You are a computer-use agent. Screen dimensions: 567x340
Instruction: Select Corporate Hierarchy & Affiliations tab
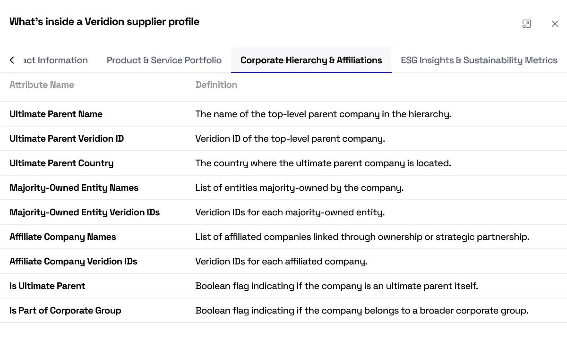[311, 60]
